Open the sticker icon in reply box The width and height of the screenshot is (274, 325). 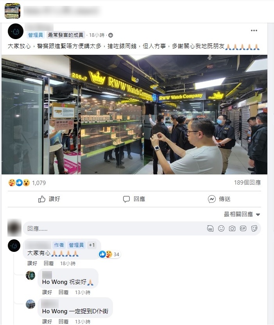click(x=254, y=228)
